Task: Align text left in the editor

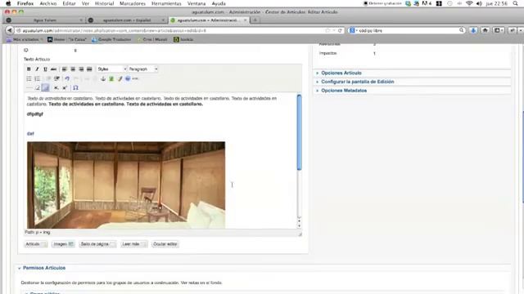Action: (x=64, y=69)
